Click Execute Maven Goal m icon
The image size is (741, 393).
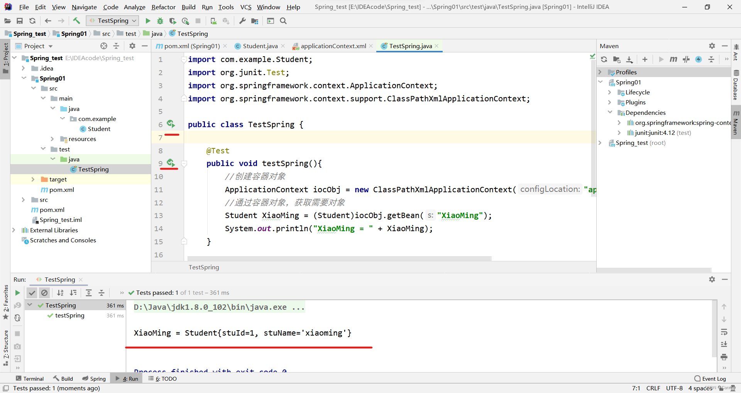(x=673, y=59)
